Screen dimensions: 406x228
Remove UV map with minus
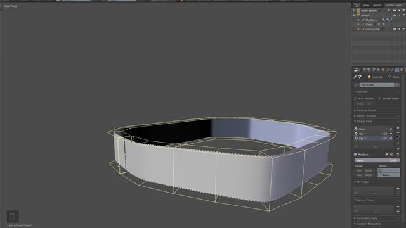pos(398,193)
